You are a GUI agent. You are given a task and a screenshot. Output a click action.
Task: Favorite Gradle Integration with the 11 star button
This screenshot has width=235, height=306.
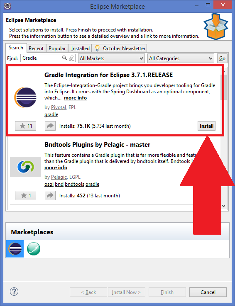(26, 126)
